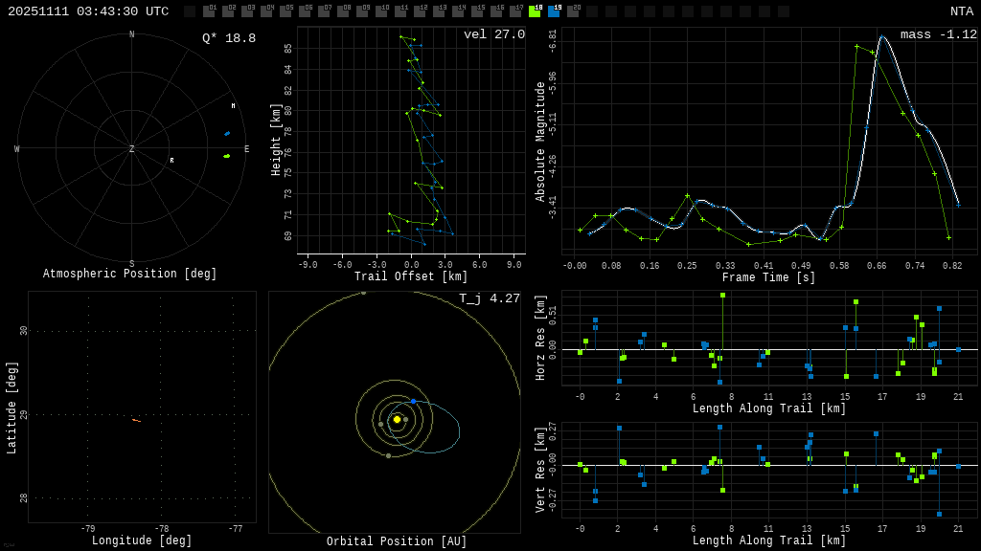Viewport: 981px width, 551px height.
Task: Select the gray station 01 box
Action: click(x=209, y=11)
